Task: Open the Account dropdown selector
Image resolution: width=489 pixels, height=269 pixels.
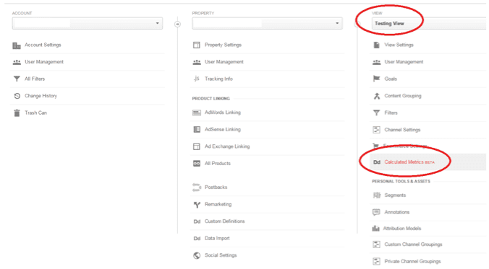Action: pyautogui.click(x=88, y=23)
